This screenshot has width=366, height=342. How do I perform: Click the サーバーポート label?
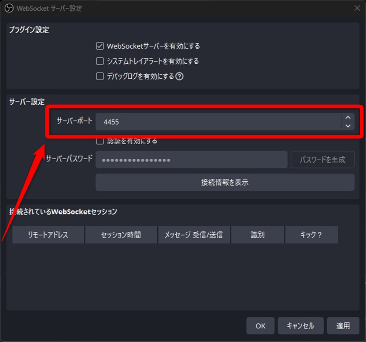pos(74,121)
